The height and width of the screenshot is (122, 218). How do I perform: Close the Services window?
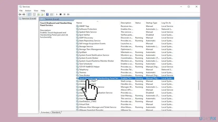196,7
